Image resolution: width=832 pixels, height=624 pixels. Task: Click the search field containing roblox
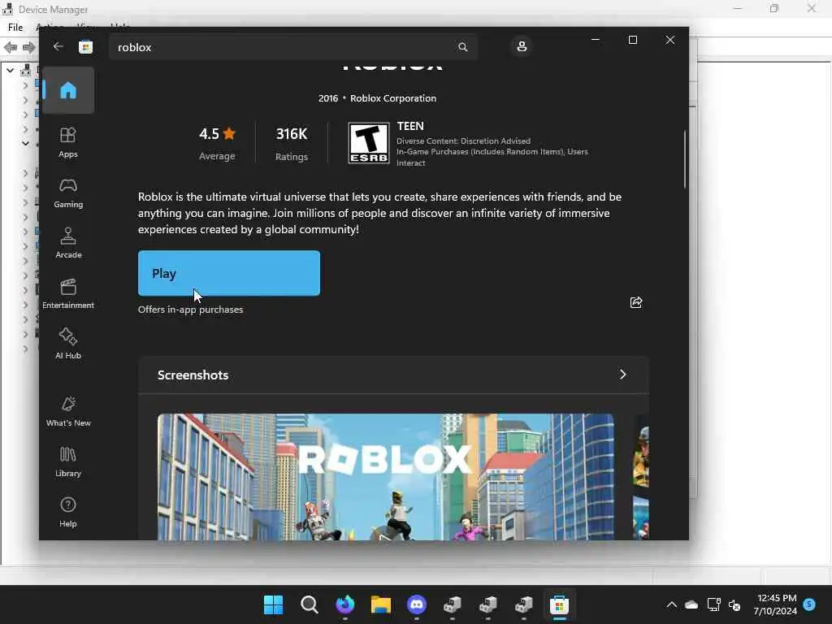point(292,47)
